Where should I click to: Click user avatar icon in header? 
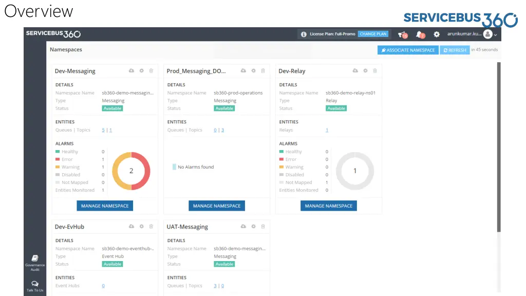coord(488,34)
